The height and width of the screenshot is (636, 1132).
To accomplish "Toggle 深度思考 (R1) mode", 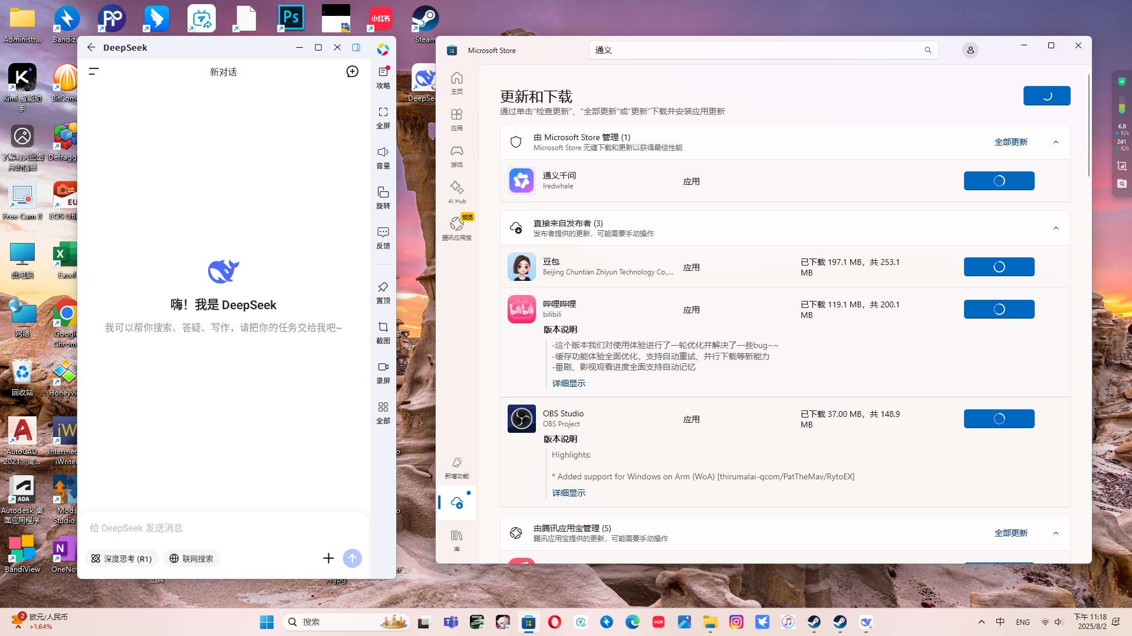I will pos(121,558).
